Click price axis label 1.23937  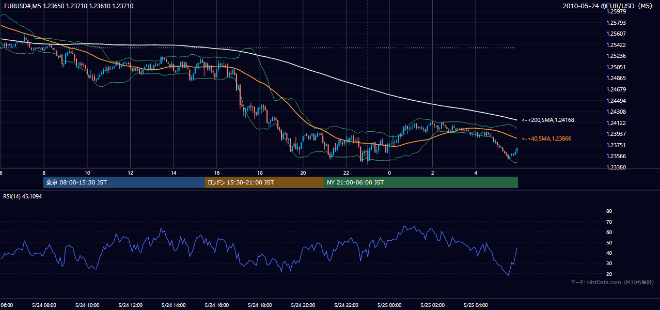point(616,134)
